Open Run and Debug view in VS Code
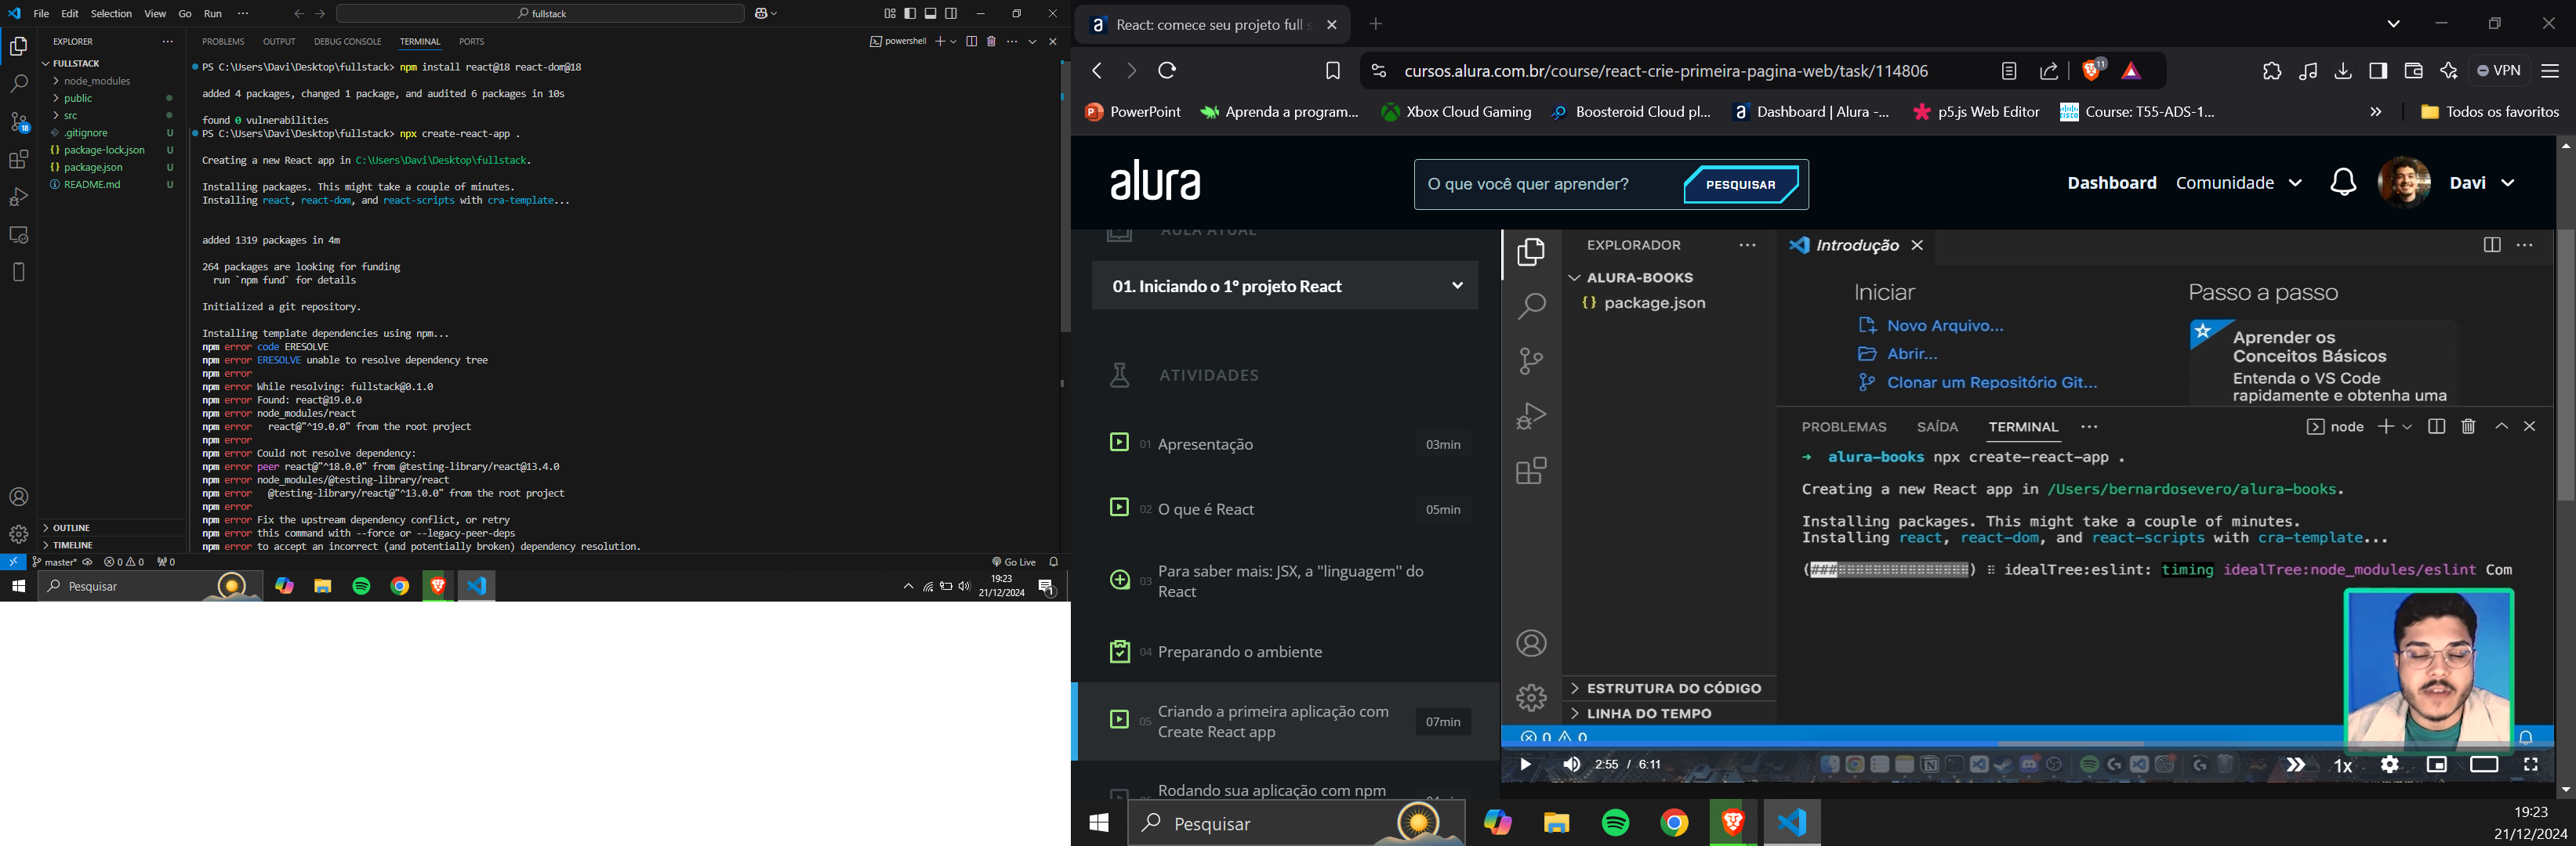2576x846 pixels. [x=18, y=197]
